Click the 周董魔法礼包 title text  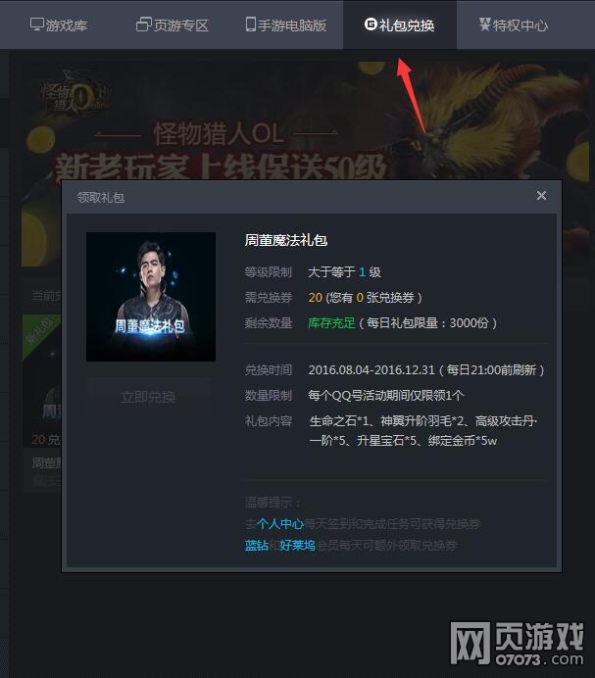point(286,240)
